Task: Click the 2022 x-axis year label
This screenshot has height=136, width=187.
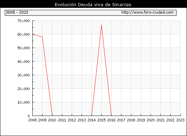Action: click(x=170, y=120)
